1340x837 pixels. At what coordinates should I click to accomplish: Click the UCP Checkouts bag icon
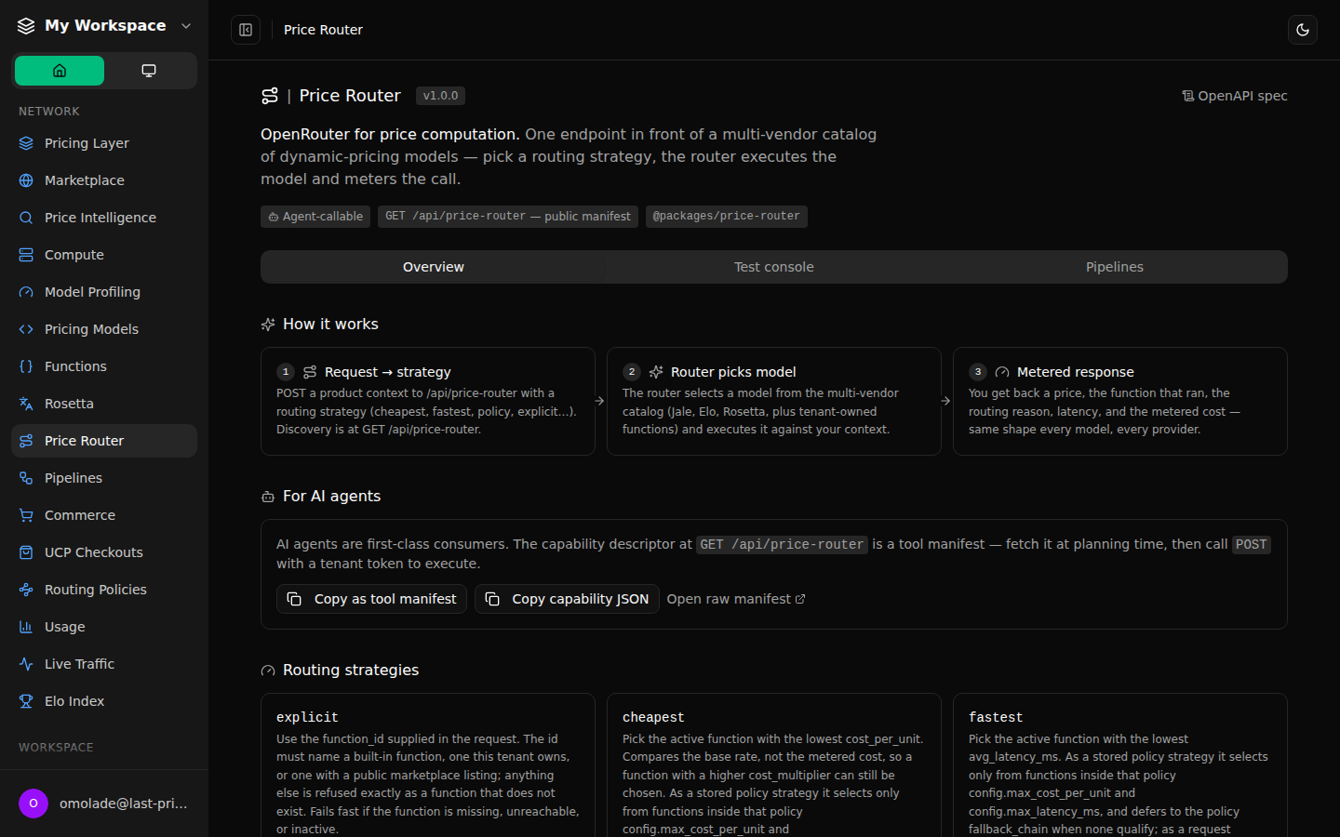(26, 552)
